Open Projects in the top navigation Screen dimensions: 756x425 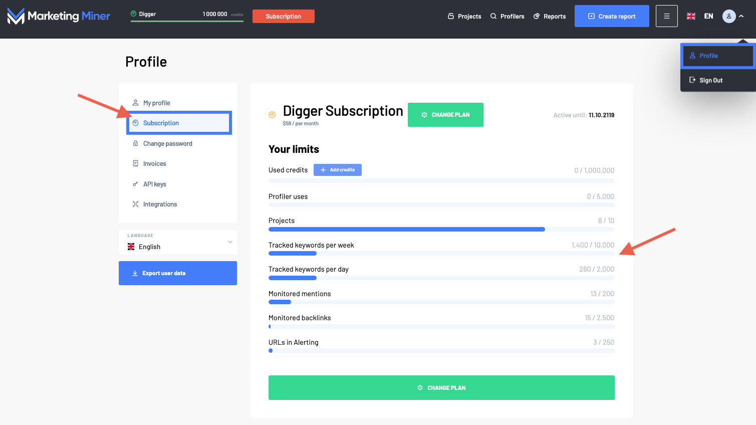coord(464,17)
